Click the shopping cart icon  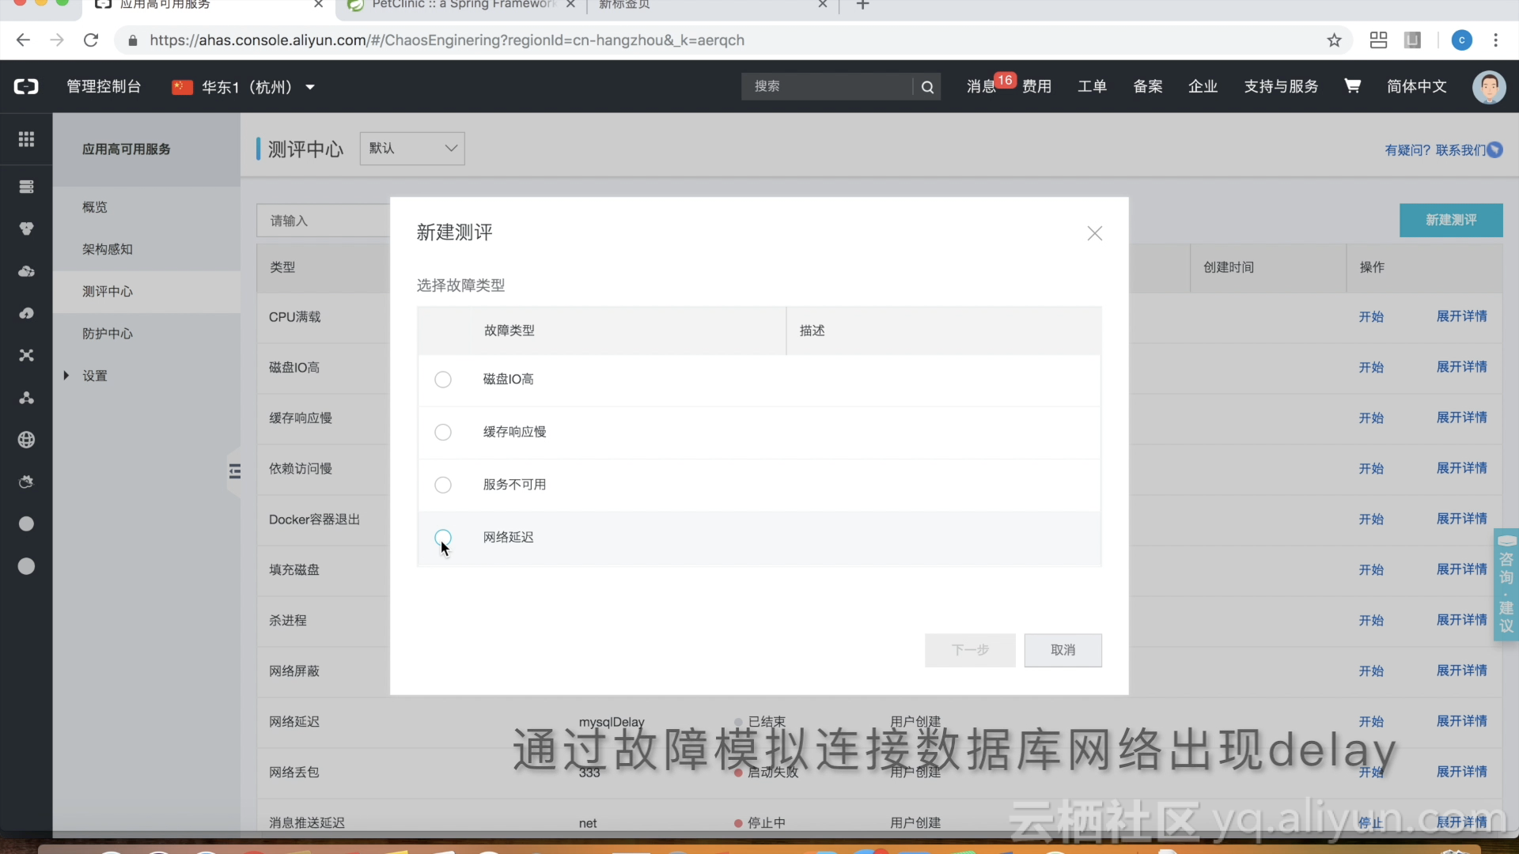click(1352, 86)
